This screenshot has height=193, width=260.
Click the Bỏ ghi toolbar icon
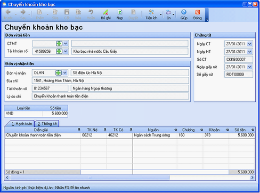point(105,12)
